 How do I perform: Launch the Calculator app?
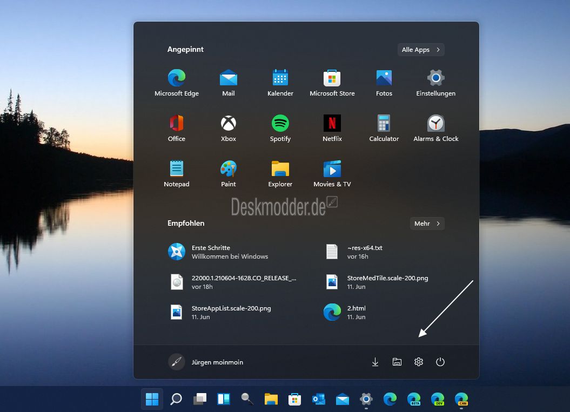[x=384, y=129]
